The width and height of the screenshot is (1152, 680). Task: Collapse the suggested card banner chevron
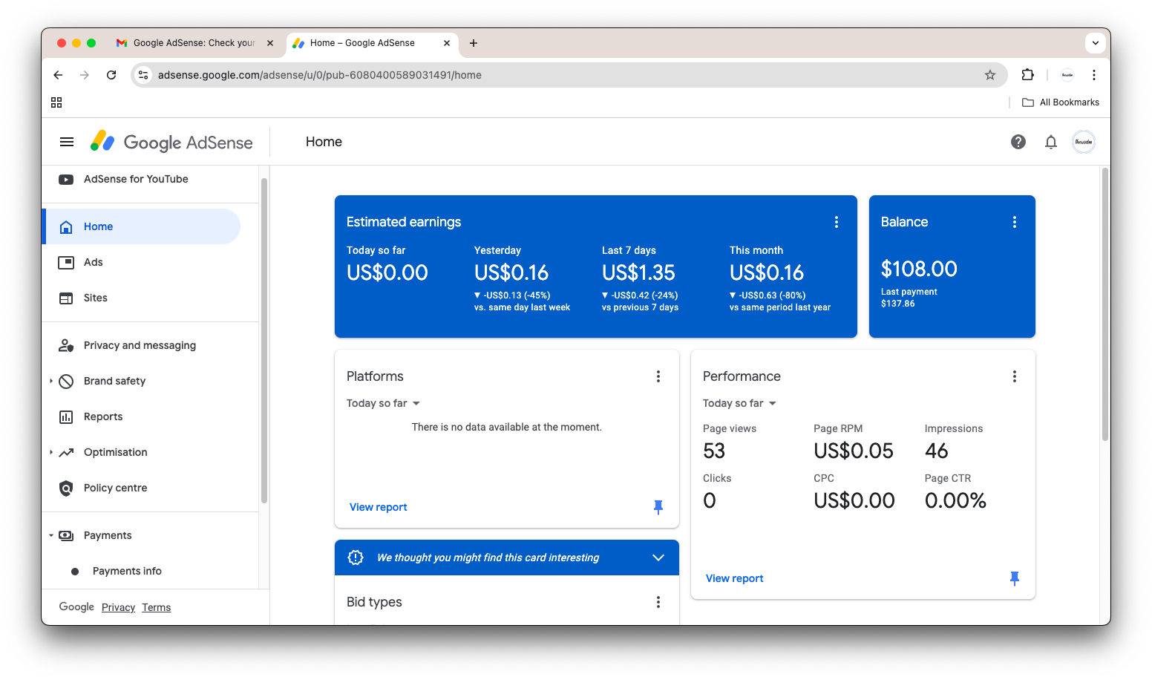click(x=658, y=558)
